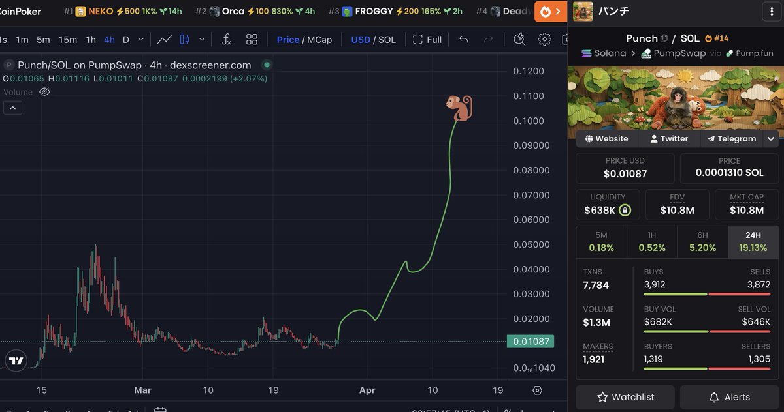Set chart currency to USD
This screenshot has height=412, width=784.
(361, 40)
